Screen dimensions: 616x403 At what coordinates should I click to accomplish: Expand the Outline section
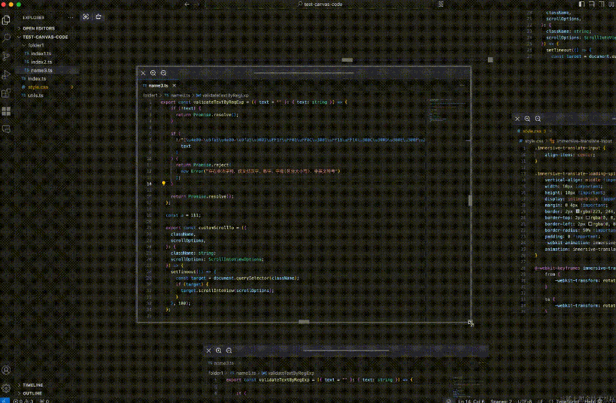[x=47, y=393]
